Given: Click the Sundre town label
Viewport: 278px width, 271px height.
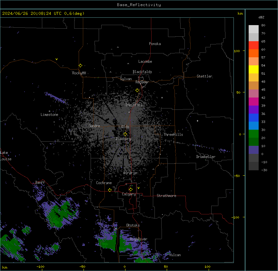Looking at the screenshot, I should pyautogui.click(x=94, y=126).
